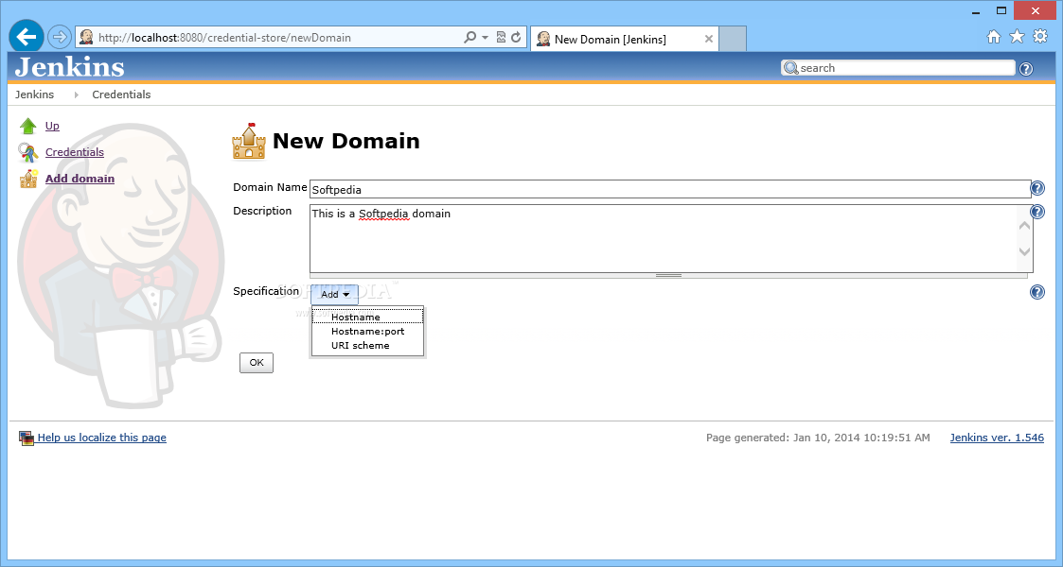Click the Credentials keys icon in sidebar
The width and height of the screenshot is (1063, 567).
pos(27,152)
